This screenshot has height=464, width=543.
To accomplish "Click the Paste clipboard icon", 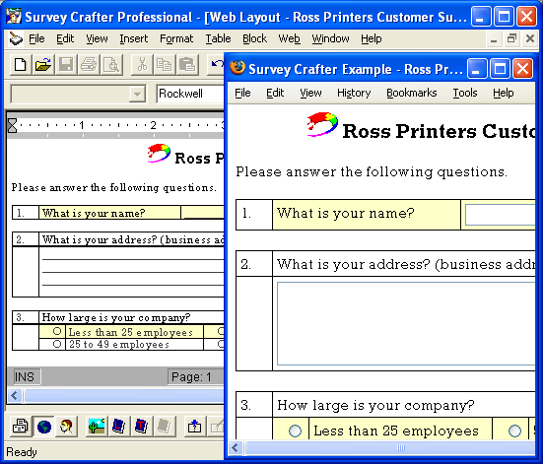I will pyautogui.click(x=187, y=64).
